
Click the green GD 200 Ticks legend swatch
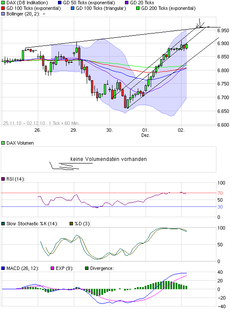(138, 9)
